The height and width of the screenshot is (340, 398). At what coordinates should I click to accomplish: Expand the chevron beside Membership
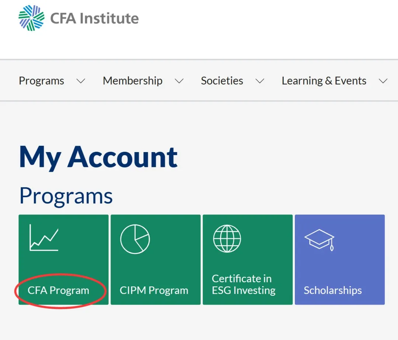(179, 81)
